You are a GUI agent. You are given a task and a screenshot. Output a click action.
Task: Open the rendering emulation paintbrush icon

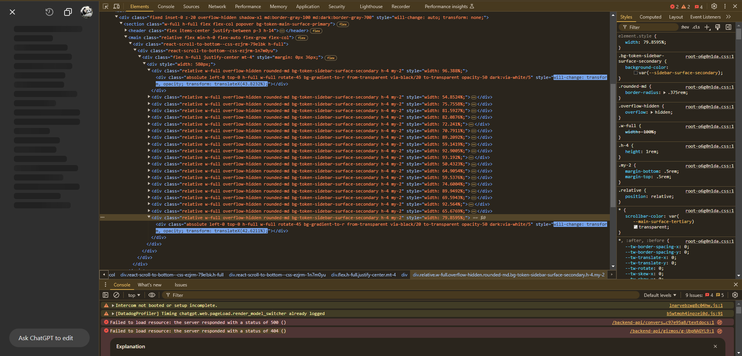718,27
